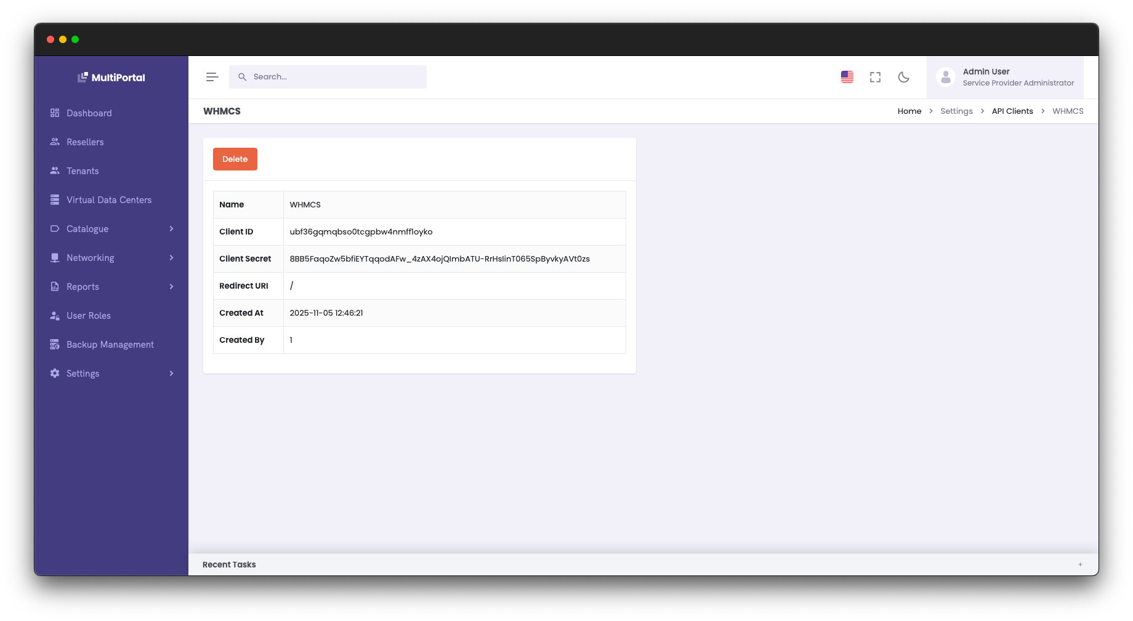Toggle the sidebar with the hamburger icon
Viewport: 1133px width, 621px height.
pyautogui.click(x=212, y=77)
